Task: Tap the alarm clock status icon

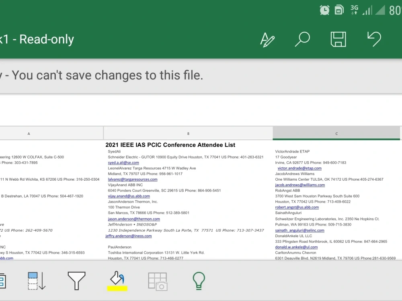Action: (324, 10)
